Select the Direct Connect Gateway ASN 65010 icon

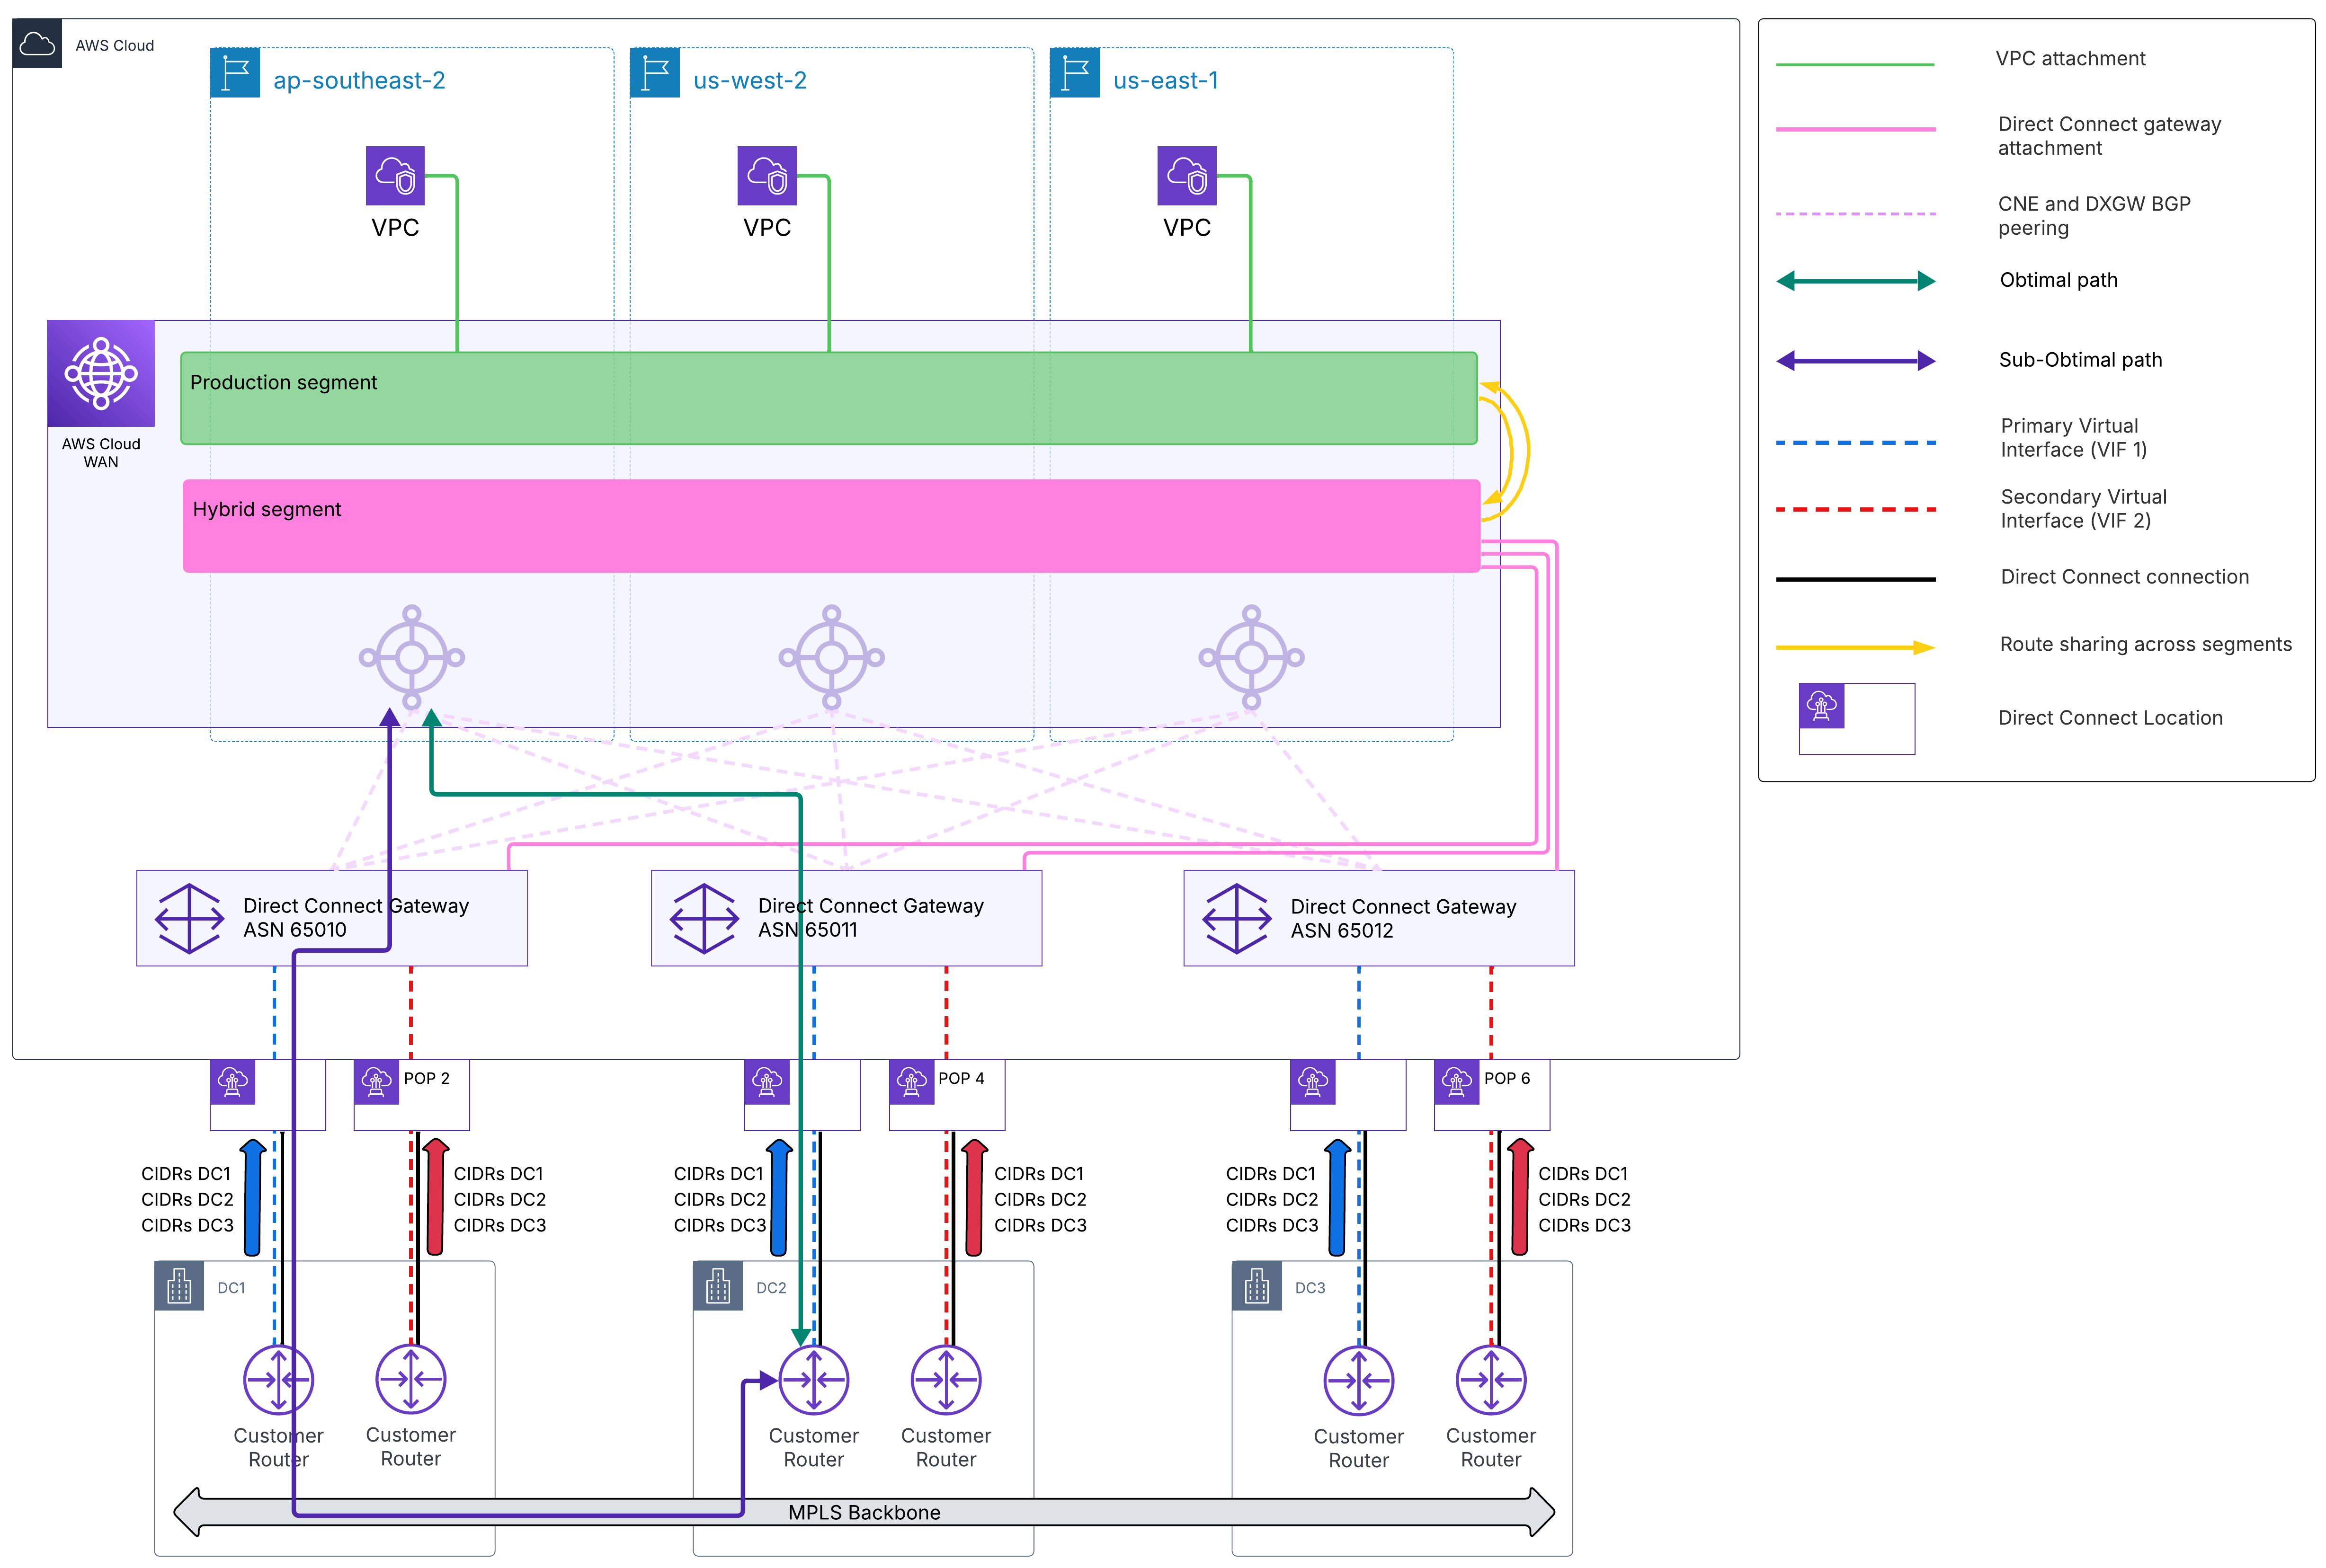(x=189, y=918)
